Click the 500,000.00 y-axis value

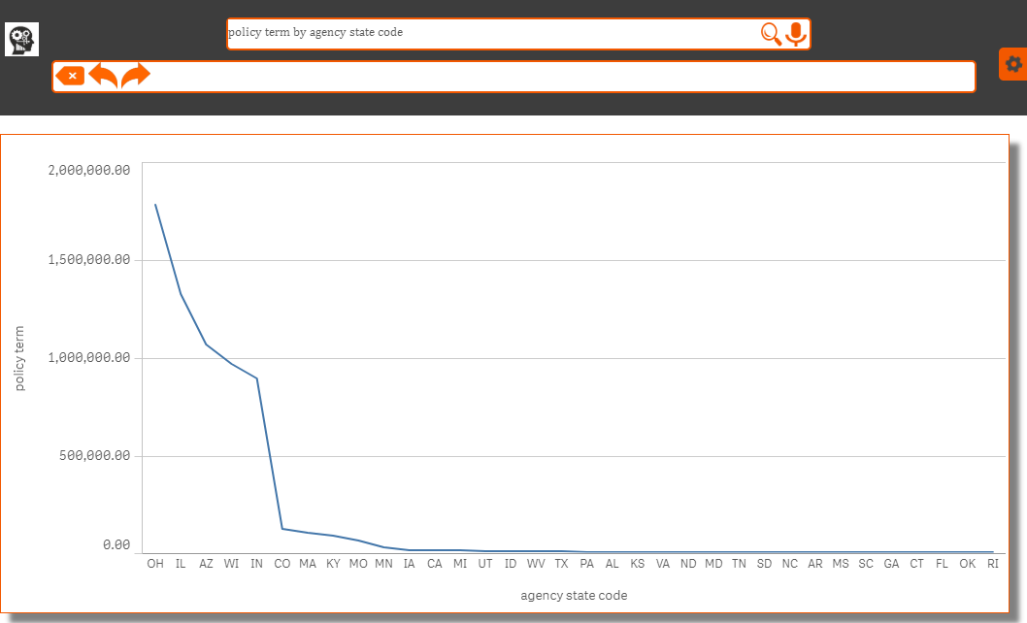coord(95,455)
